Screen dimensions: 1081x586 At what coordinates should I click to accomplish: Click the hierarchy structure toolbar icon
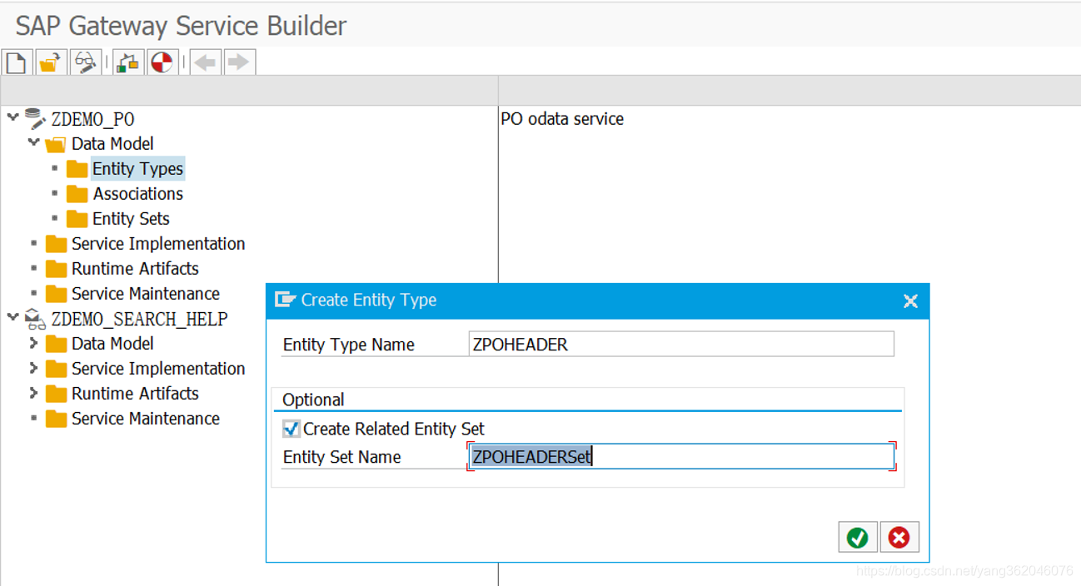pyautogui.click(x=127, y=62)
